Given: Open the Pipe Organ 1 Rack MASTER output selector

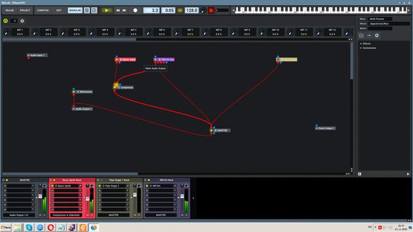Looking at the screenshot, I should (x=114, y=215).
